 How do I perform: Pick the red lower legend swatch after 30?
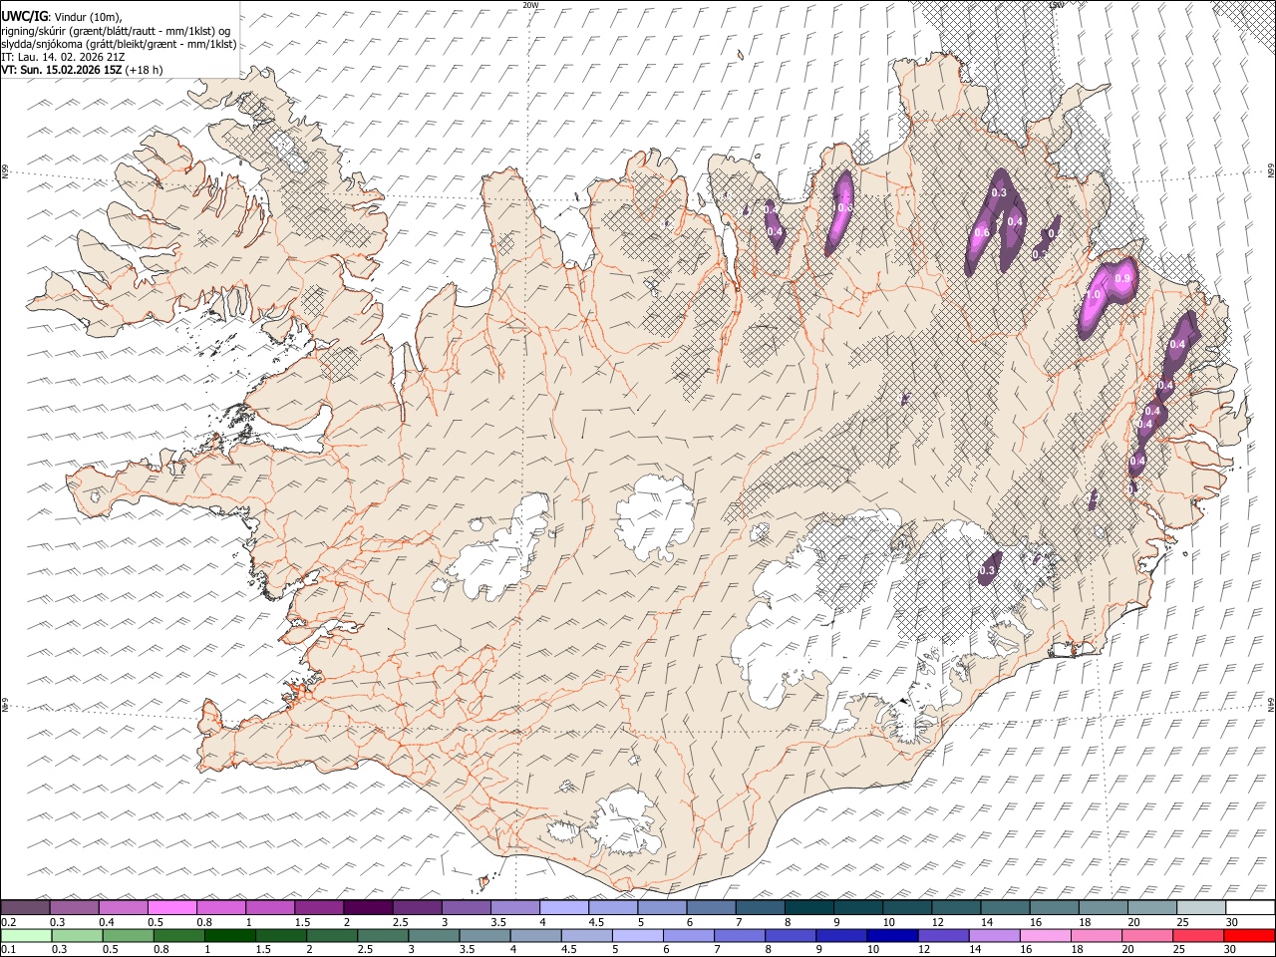pos(1250,935)
